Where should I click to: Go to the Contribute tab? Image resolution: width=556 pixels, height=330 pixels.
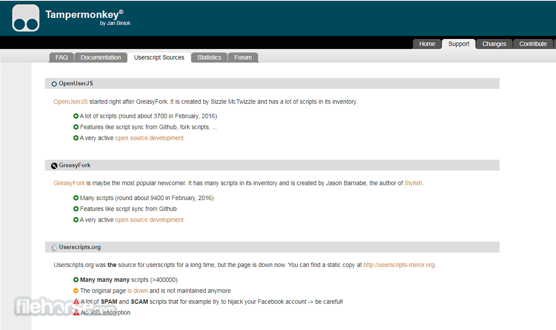pyautogui.click(x=533, y=44)
